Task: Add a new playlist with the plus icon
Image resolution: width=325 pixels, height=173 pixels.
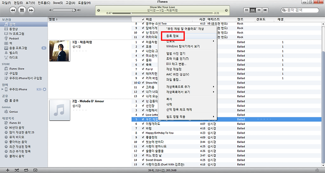Action: point(8,170)
